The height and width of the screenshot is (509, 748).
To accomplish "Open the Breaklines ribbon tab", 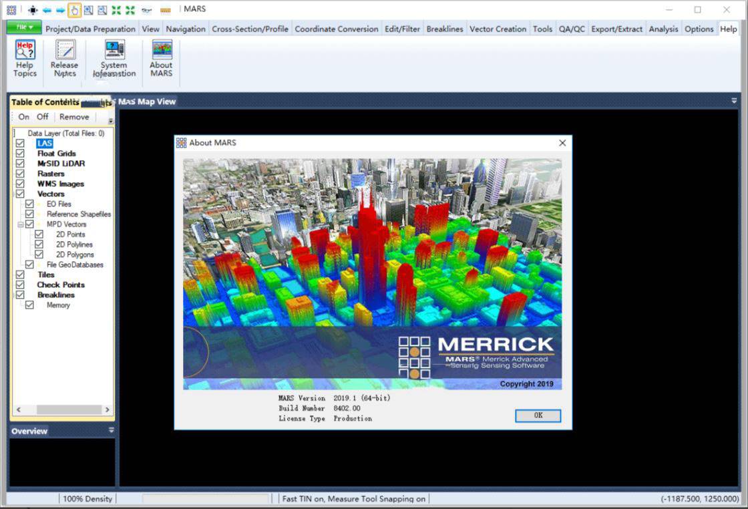I will tap(445, 29).
